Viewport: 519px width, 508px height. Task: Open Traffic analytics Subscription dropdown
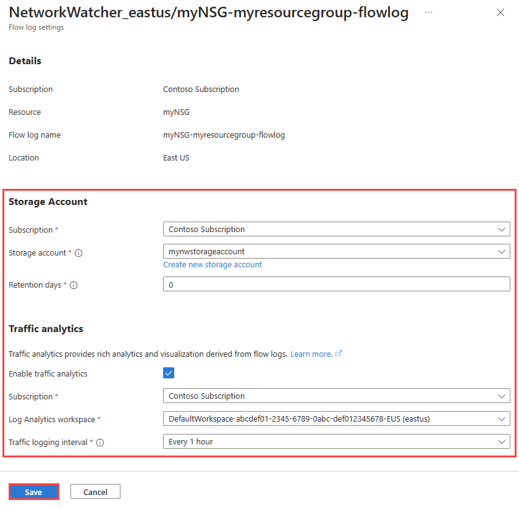tap(336, 396)
